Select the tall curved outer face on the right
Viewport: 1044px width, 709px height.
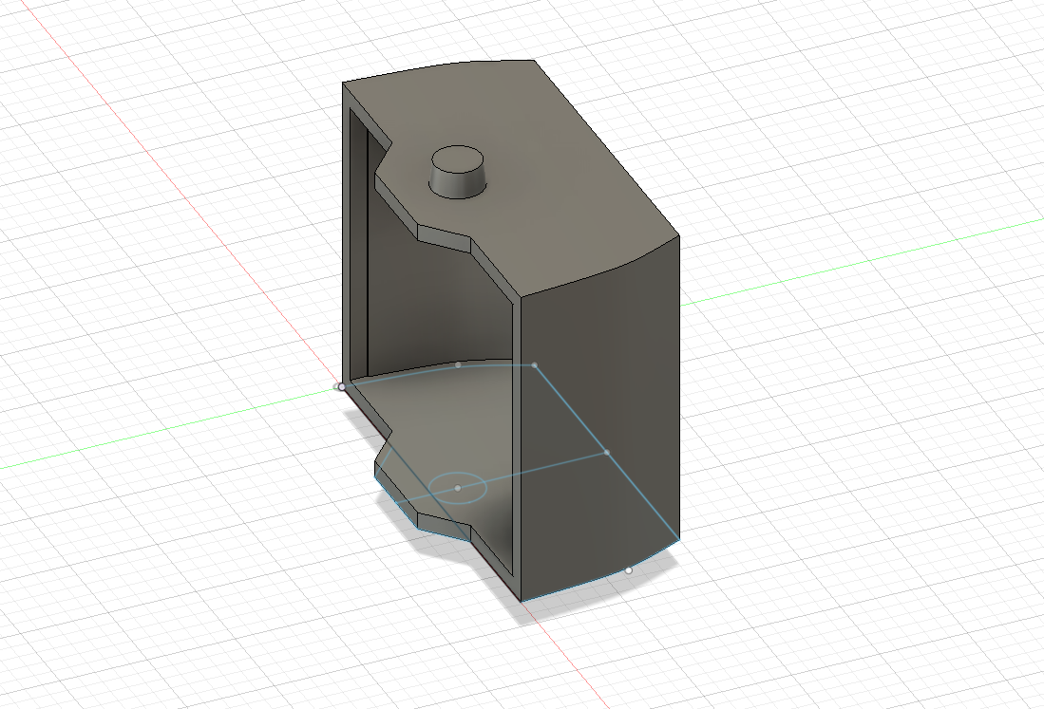[x=599, y=419]
